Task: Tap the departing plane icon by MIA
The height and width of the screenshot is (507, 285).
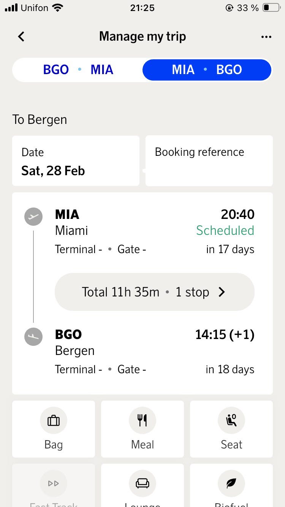Action: (x=33, y=217)
